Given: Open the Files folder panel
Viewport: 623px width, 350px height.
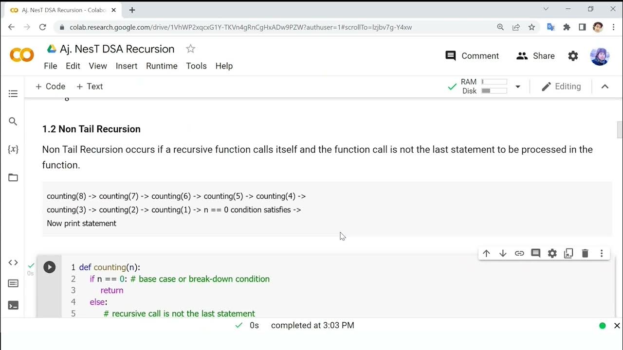Looking at the screenshot, I should coord(13,177).
